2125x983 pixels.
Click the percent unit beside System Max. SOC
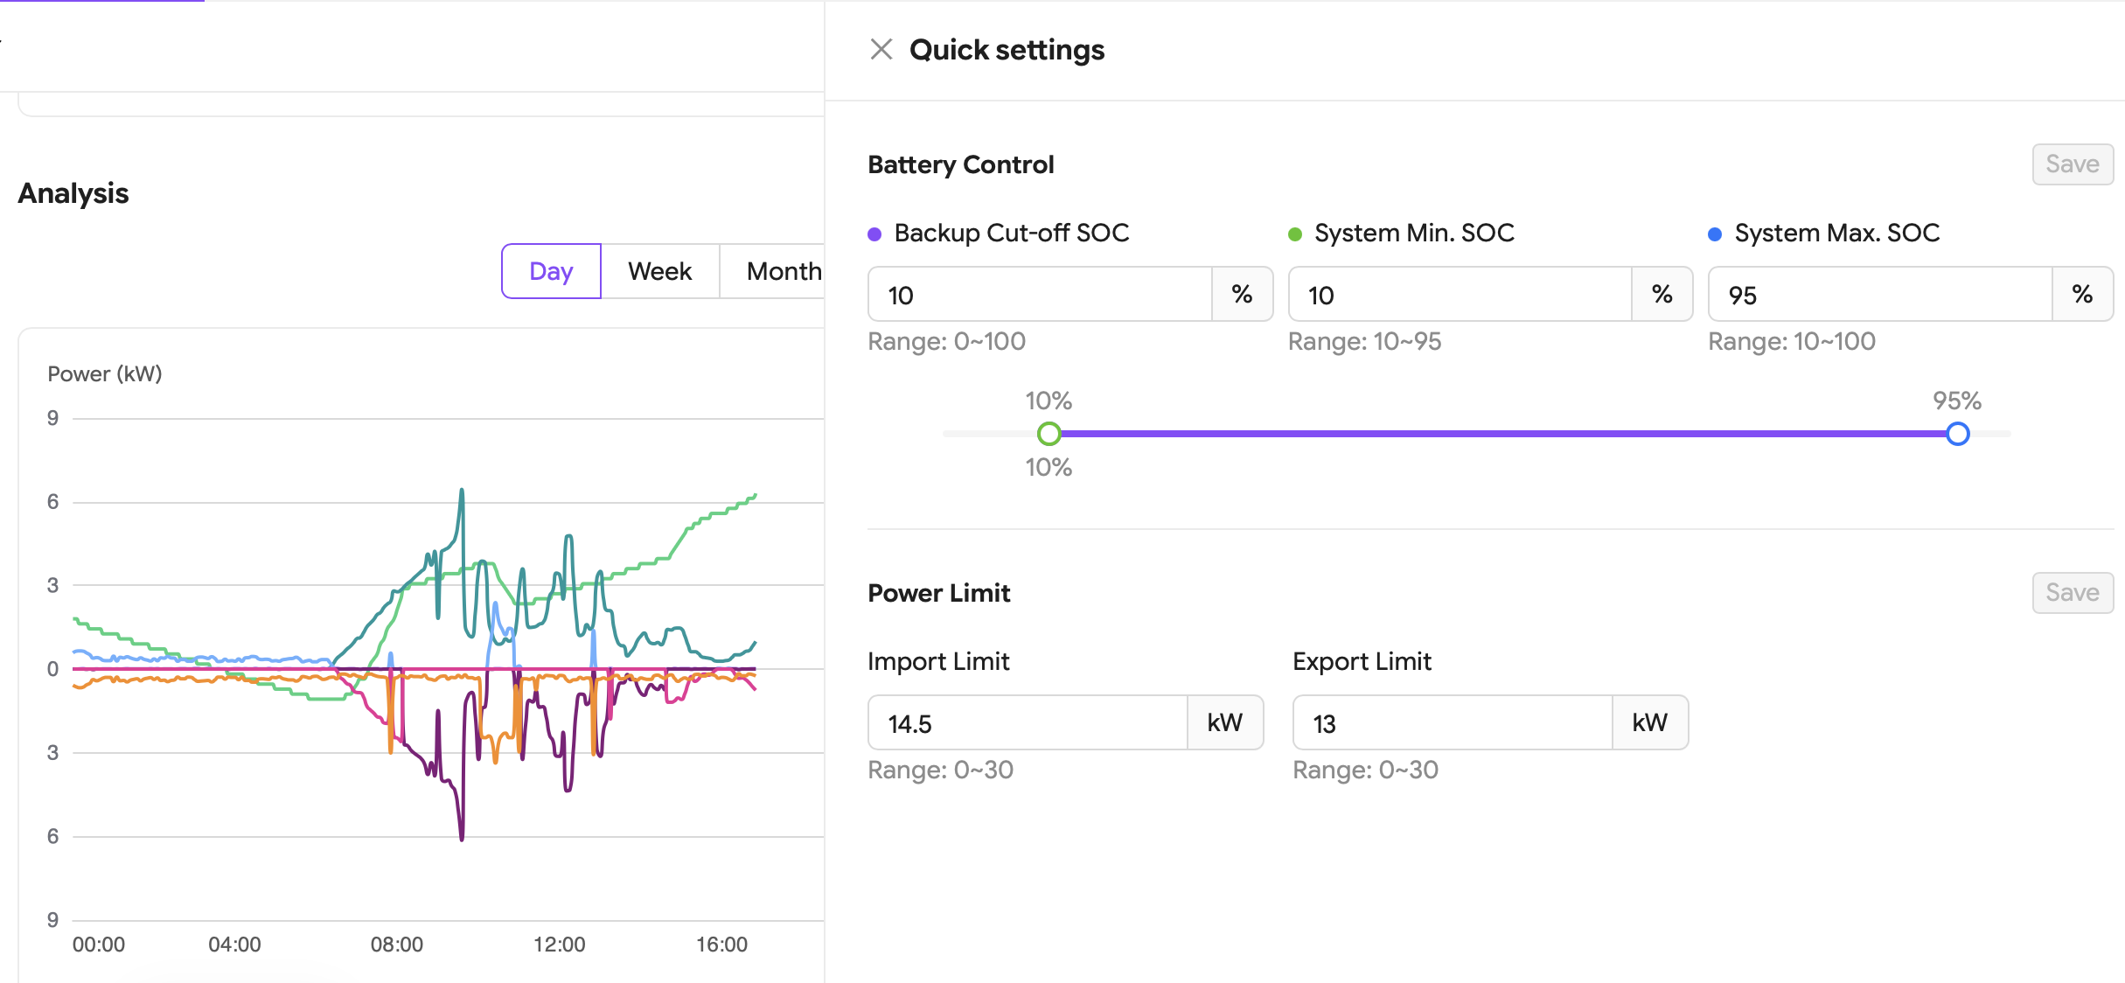tap(2082, 295)
